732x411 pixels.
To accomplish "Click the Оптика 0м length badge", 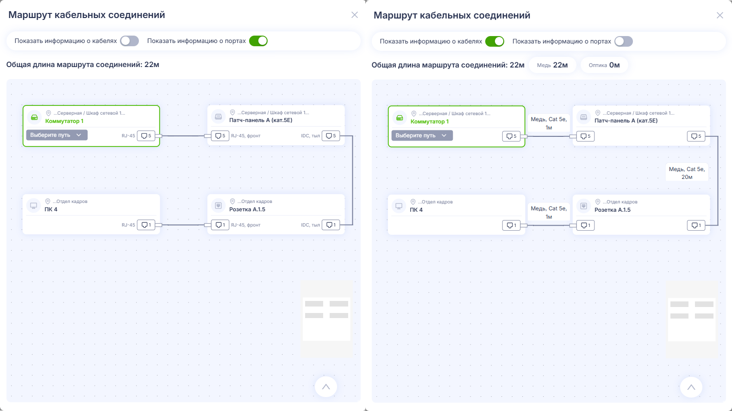I will pyautogui.click(x=604, y=65).
